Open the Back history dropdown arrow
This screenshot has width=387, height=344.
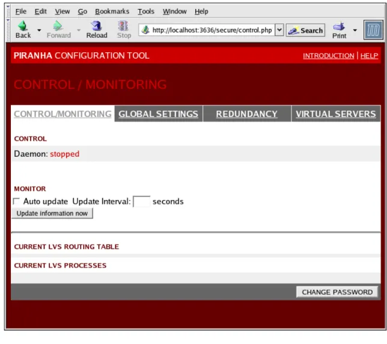pyautogui.click(x=39, y=30)
